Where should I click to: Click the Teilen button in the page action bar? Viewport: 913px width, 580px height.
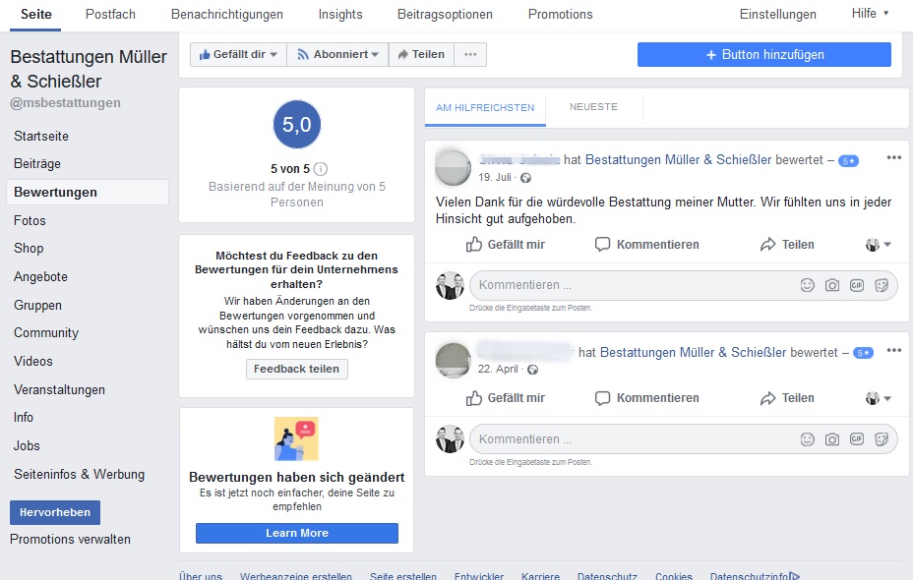[421, 55]
